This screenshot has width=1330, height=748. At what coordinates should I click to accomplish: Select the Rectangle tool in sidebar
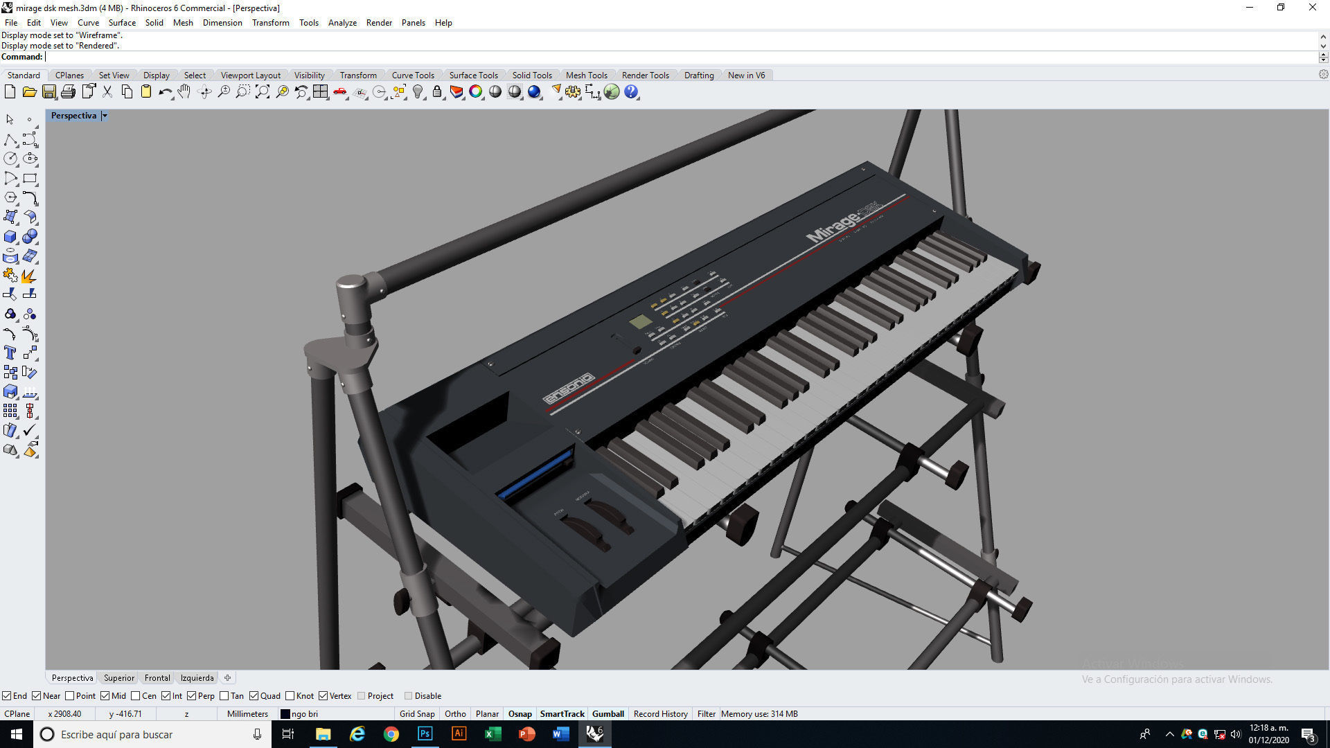coord(30,178)
